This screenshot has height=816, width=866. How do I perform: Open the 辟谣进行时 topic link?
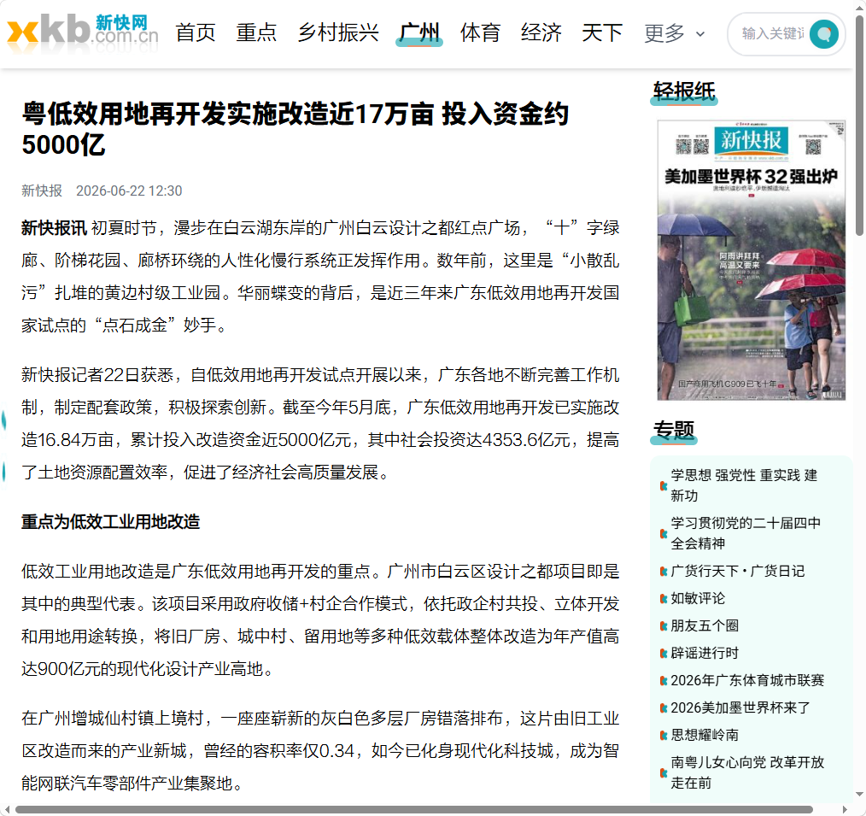[705, 653]
